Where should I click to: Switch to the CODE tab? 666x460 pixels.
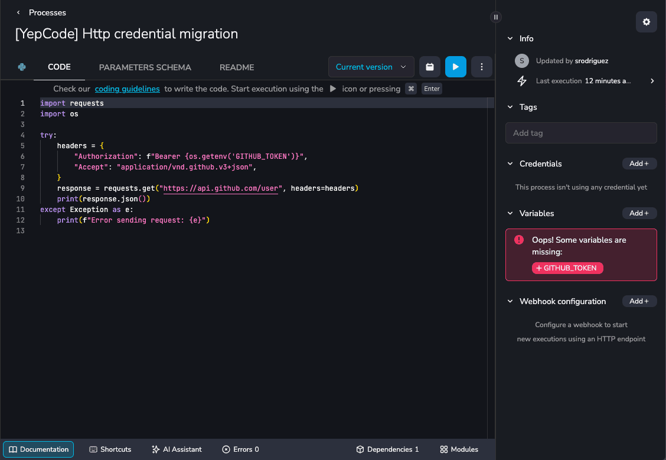(x=59, y=67)
